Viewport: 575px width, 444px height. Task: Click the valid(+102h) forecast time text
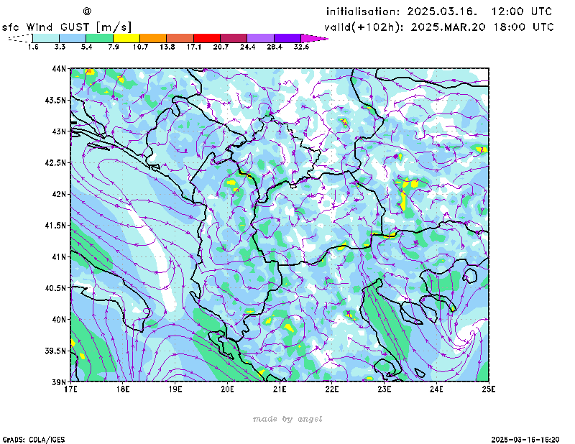point(439,27)
